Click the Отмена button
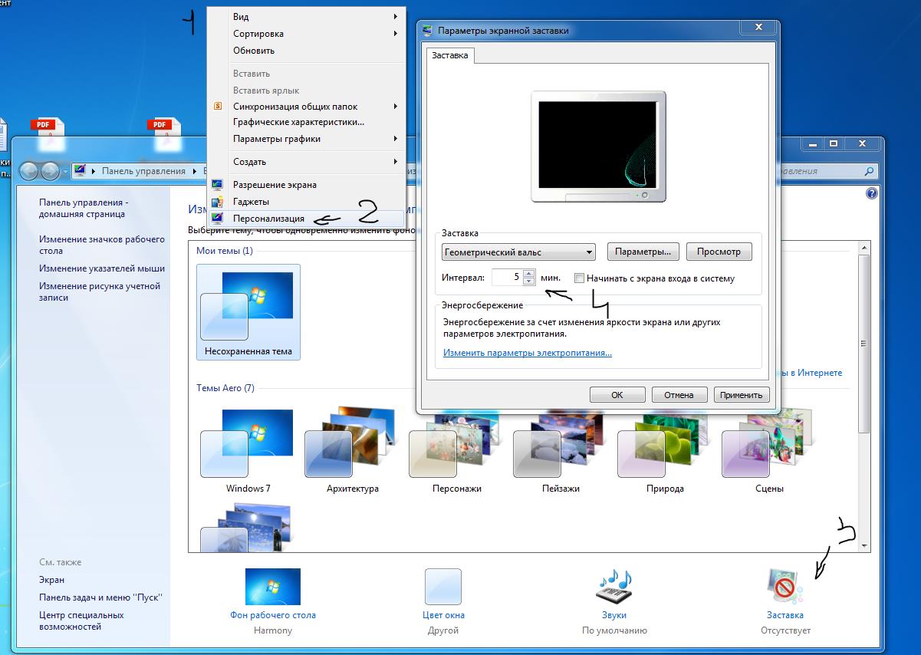 tap(679, 395)
